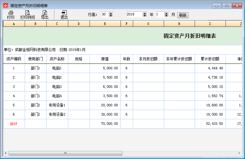Increase row height with up arrow

[111, 13]
